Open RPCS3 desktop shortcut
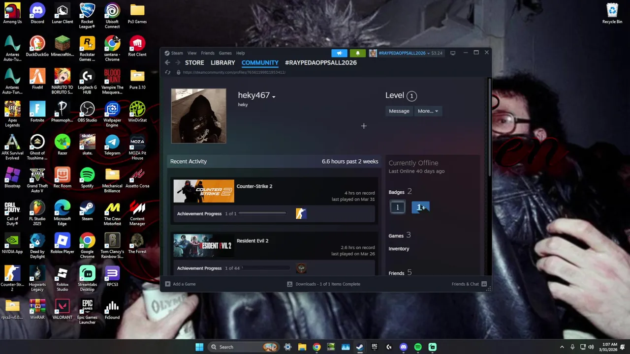 click(x=112, y=276)
